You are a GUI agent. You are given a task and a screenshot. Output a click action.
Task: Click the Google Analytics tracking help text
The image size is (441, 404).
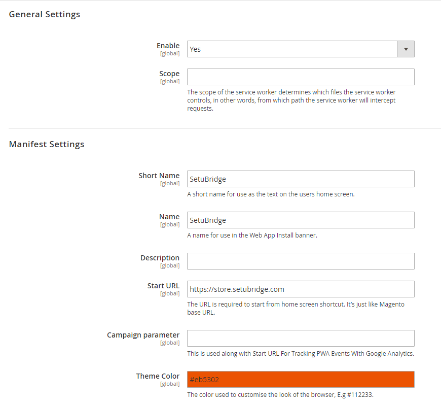tap(301, 353)
